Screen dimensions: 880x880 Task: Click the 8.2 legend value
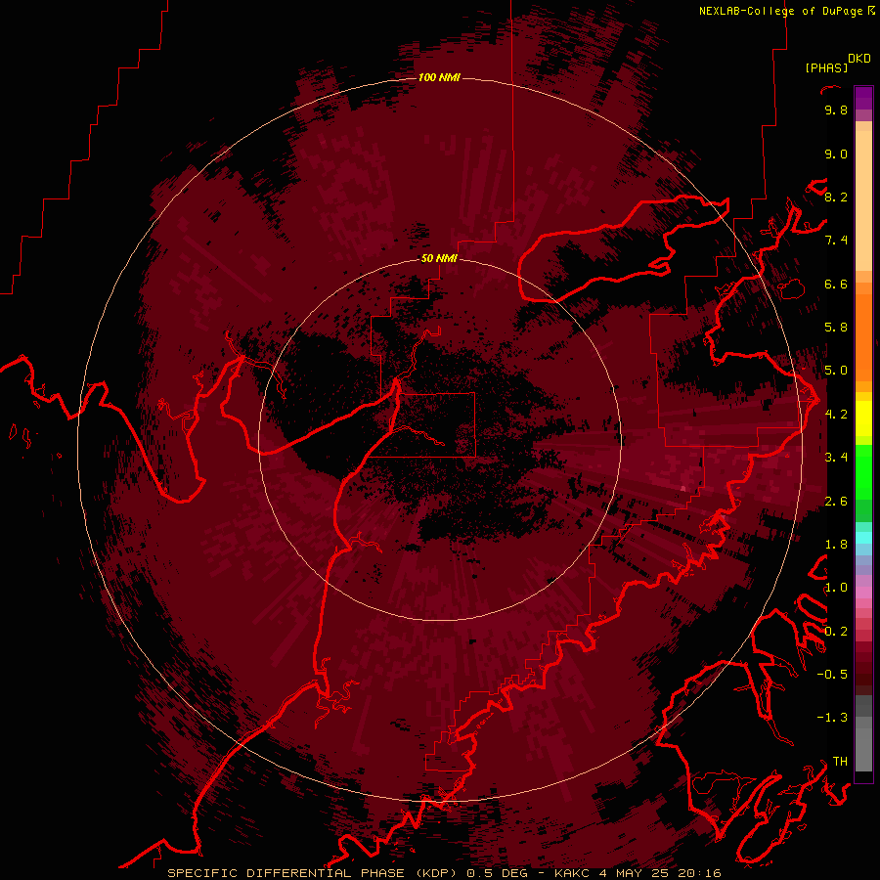(836, 197)
